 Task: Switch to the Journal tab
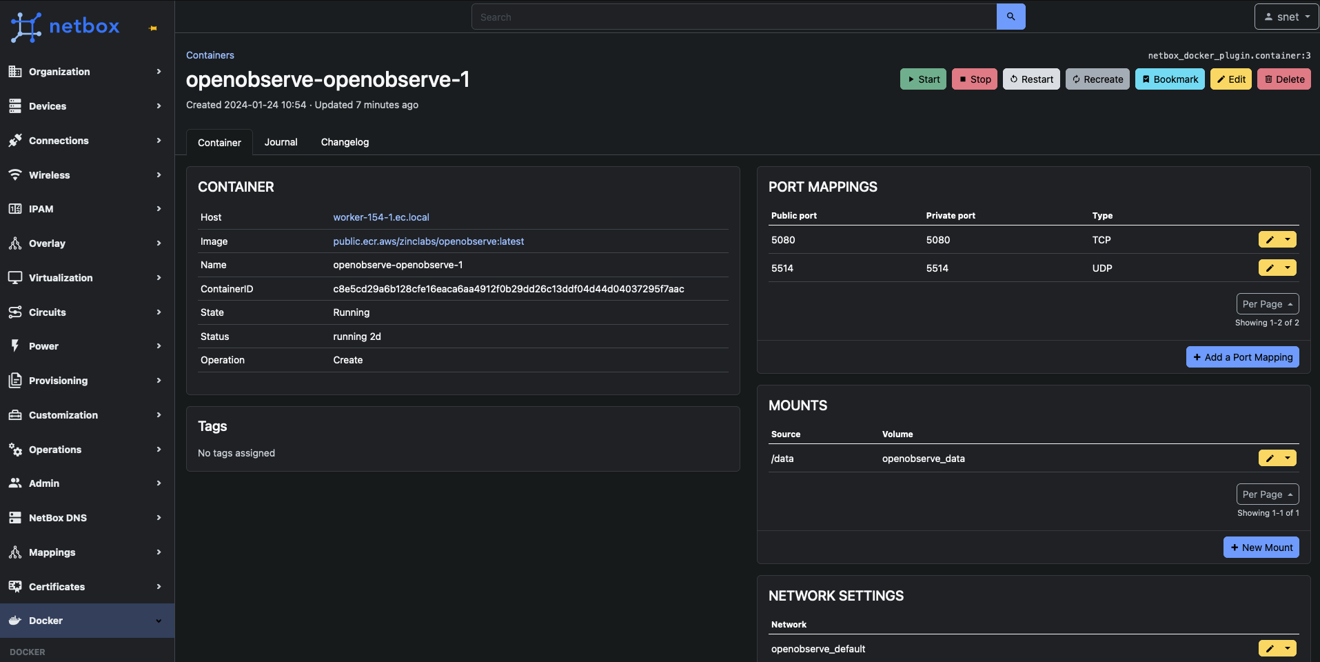tap(281, 142)
